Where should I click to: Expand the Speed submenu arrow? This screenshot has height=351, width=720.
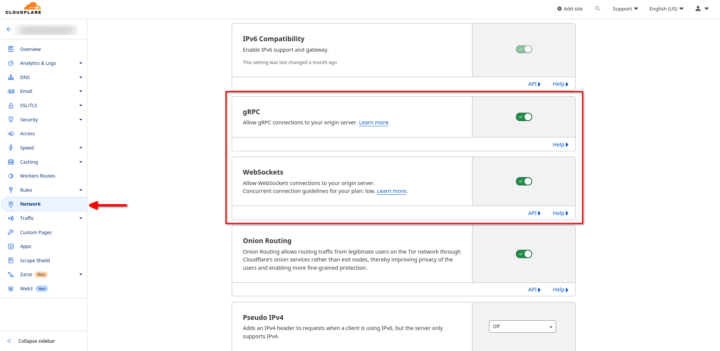pos(81,148)
